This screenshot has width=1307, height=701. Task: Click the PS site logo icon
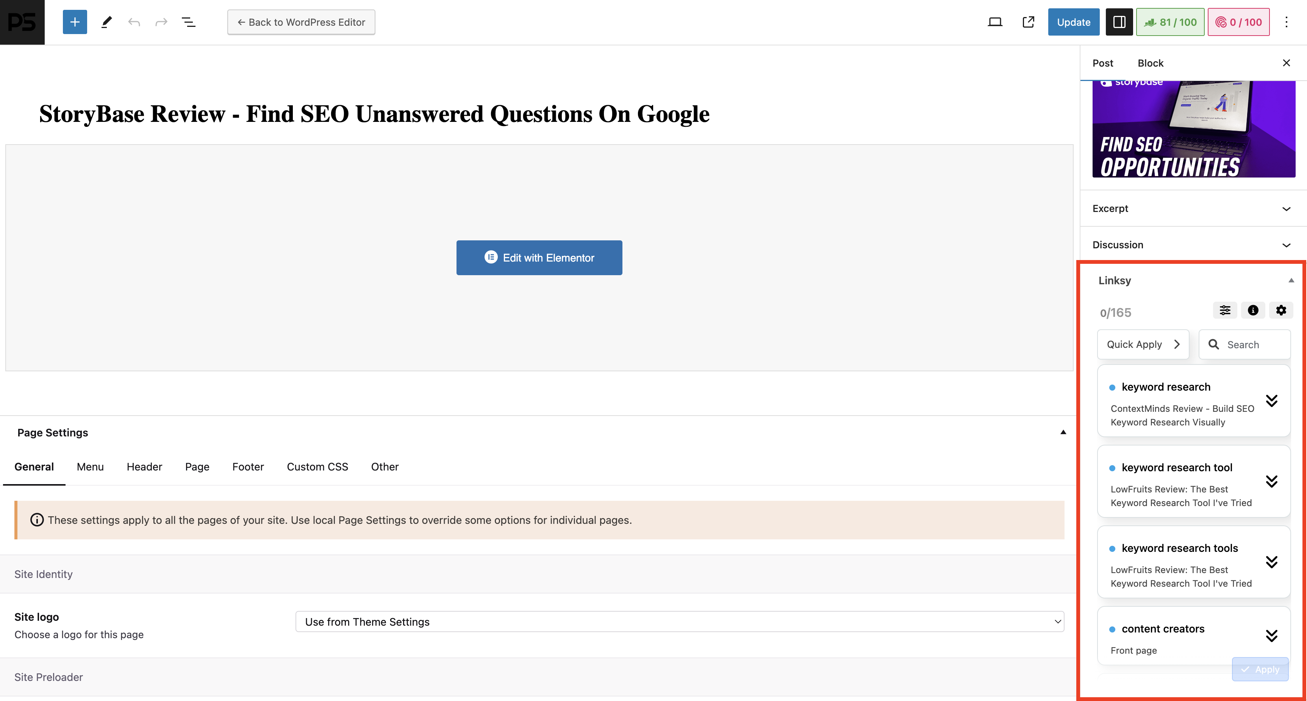pyautogui.click(x=22, y=22)
